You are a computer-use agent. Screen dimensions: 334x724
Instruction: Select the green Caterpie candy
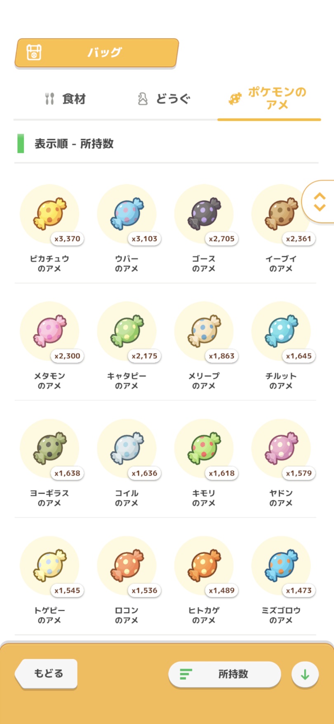(127, 331)
